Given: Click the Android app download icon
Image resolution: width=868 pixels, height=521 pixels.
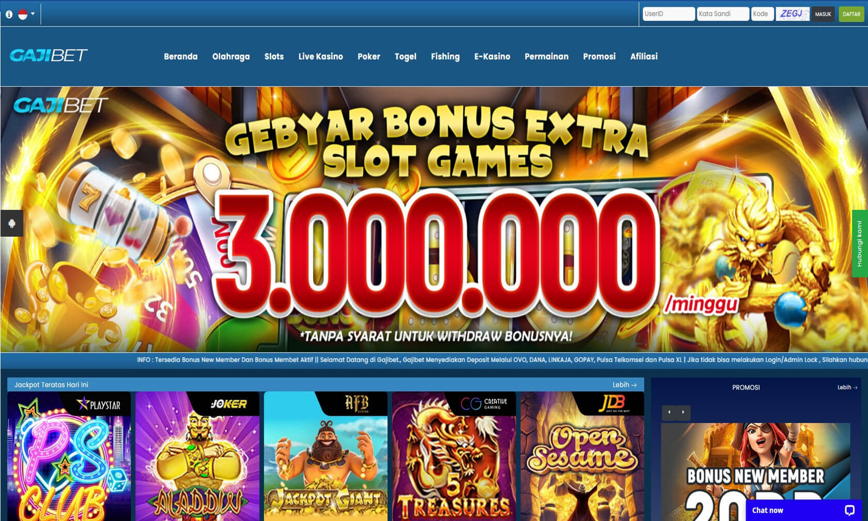Looking at the screenshot, I should point(12,223).
